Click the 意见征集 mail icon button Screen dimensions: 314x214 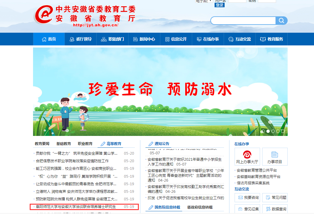click(247, 209)
